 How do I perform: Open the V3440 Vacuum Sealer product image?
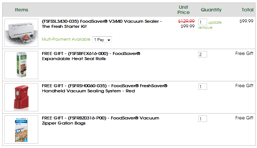click(21, 33)
